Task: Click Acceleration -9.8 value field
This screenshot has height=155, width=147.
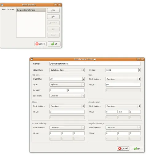Action: (123, 112)
